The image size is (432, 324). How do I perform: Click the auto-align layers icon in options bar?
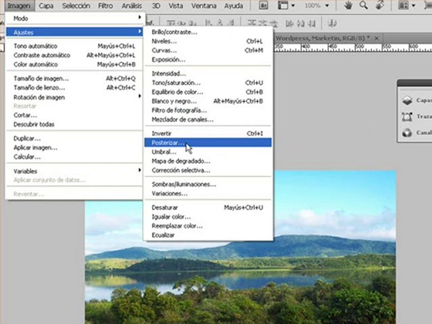pyautogui.click(x=332, y=23)
